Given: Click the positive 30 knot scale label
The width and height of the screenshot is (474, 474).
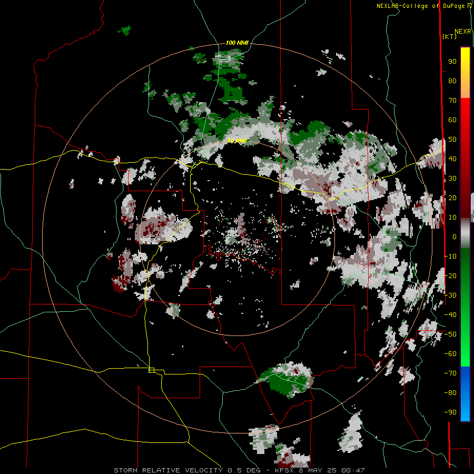Looking at the screenshot, I should pos(452,179).
